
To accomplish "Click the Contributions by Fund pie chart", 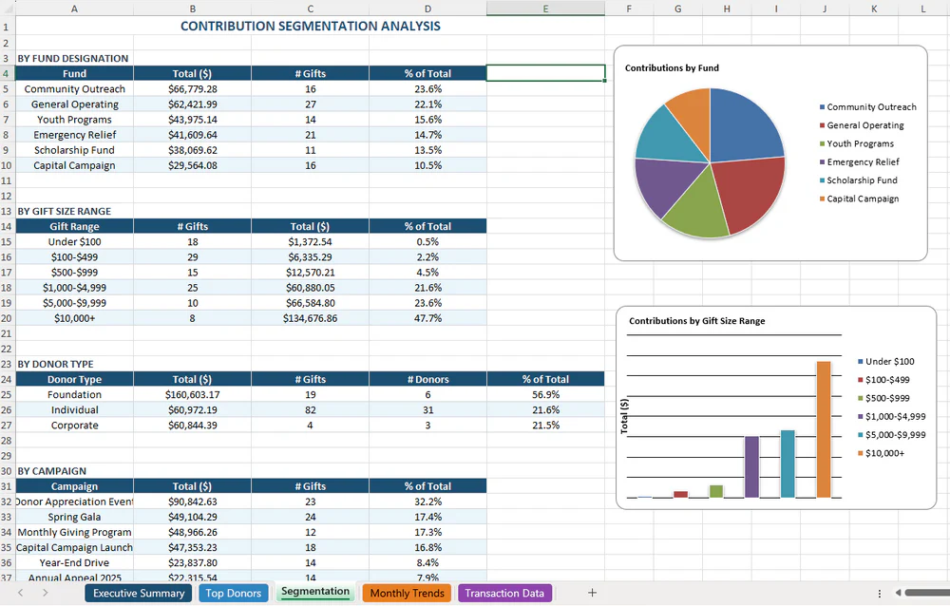I will point(708,161).
